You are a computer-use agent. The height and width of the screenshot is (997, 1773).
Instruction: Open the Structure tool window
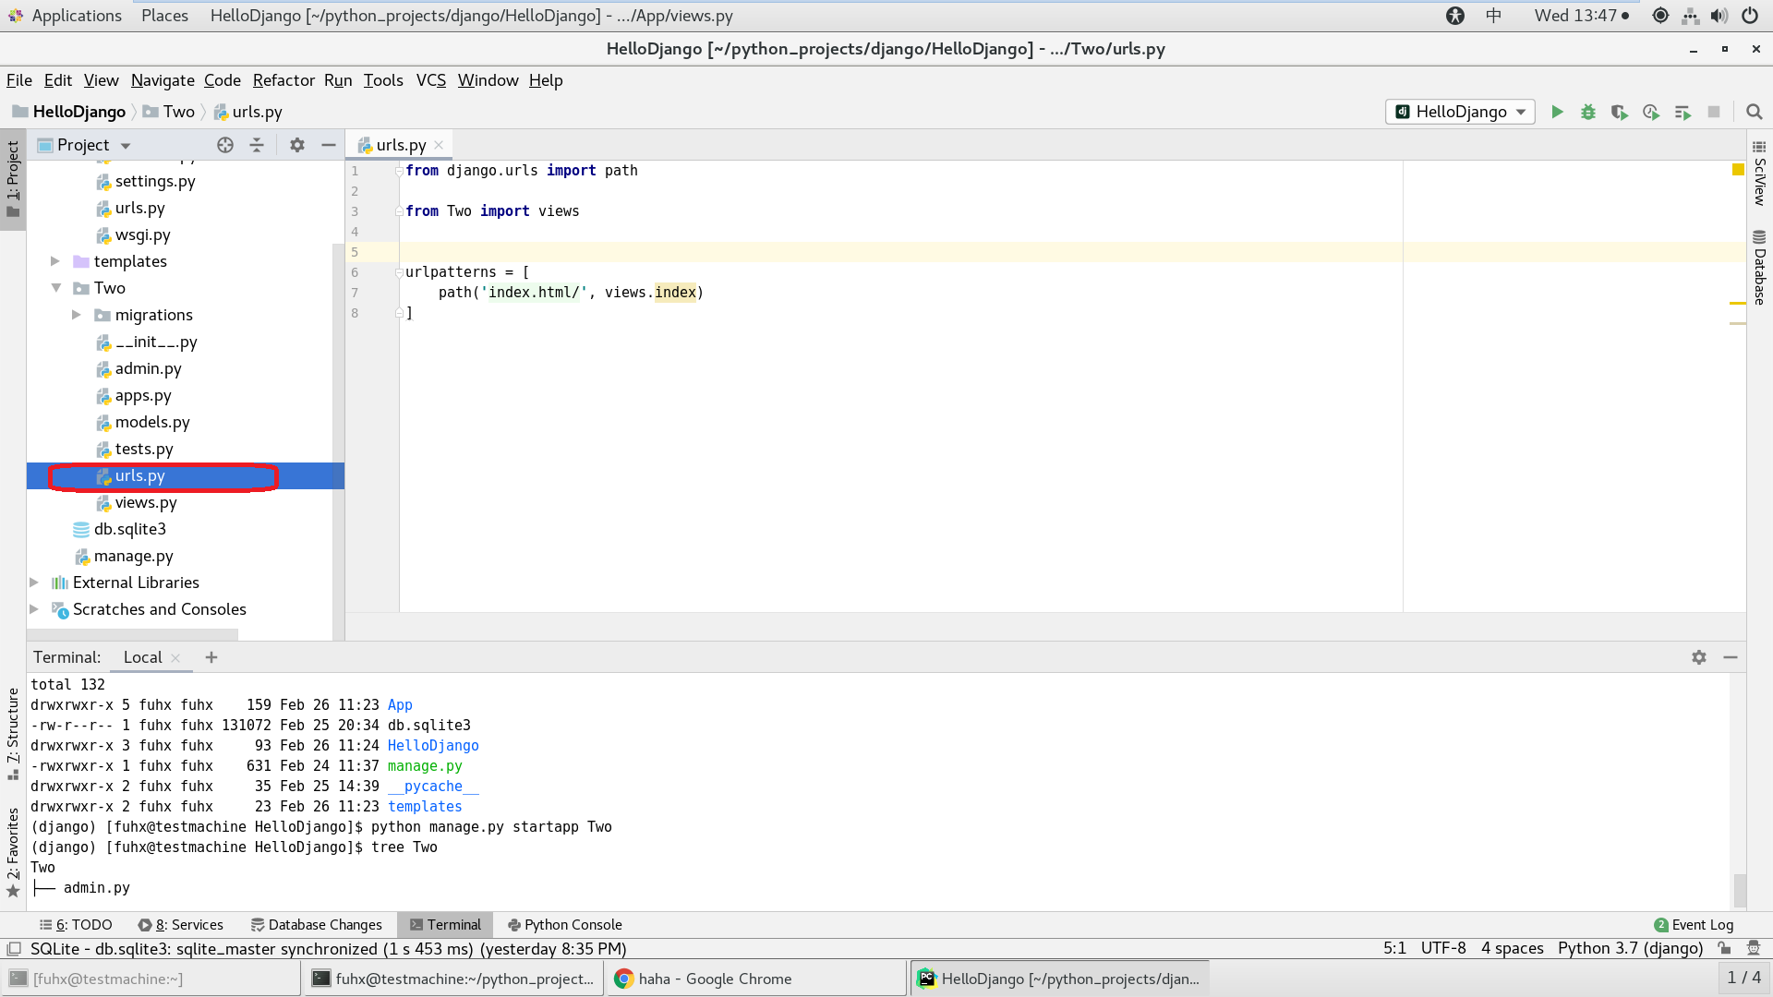[13, 734]
